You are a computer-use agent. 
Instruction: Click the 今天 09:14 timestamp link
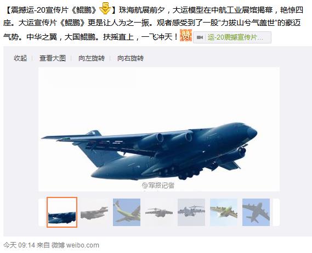[19, 245]
